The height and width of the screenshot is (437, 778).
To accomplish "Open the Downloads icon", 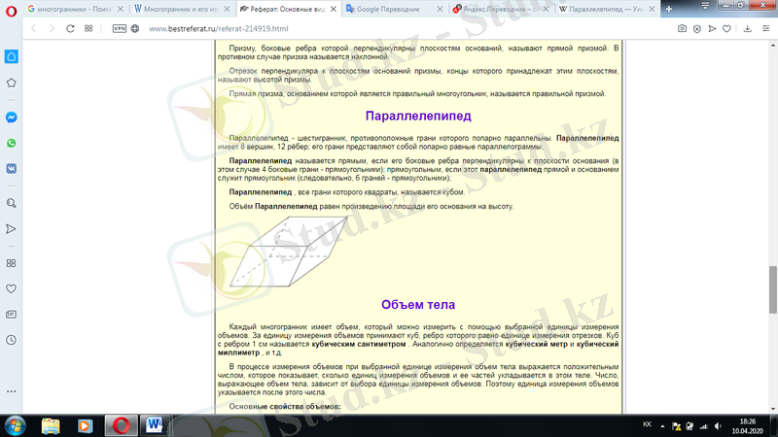I will tap(747, 29).
